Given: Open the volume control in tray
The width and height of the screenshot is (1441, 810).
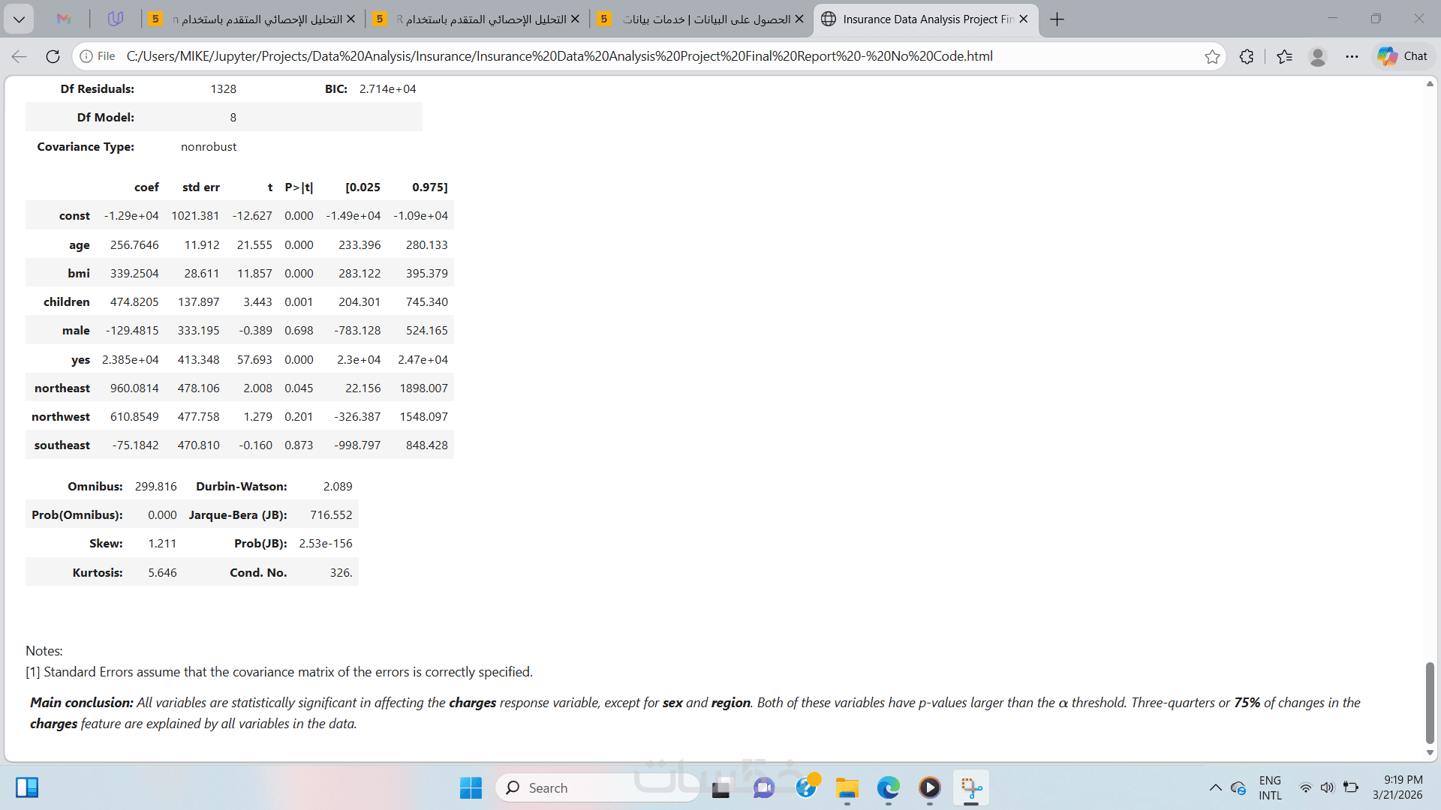Looking at the screenshot, I should point(1327,787).
